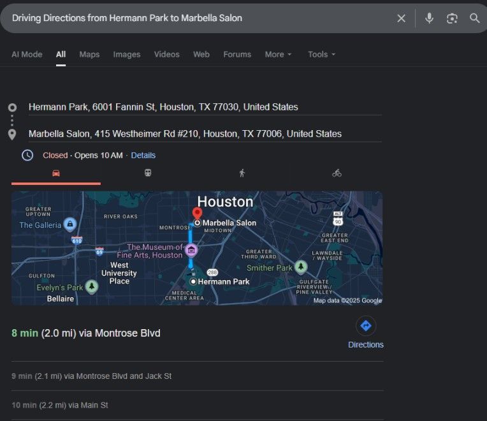Click the Lawndale / Wayside map label
The height and width of the screenshot is (421, 487).
pyautogui.click(x=327, y=256)
